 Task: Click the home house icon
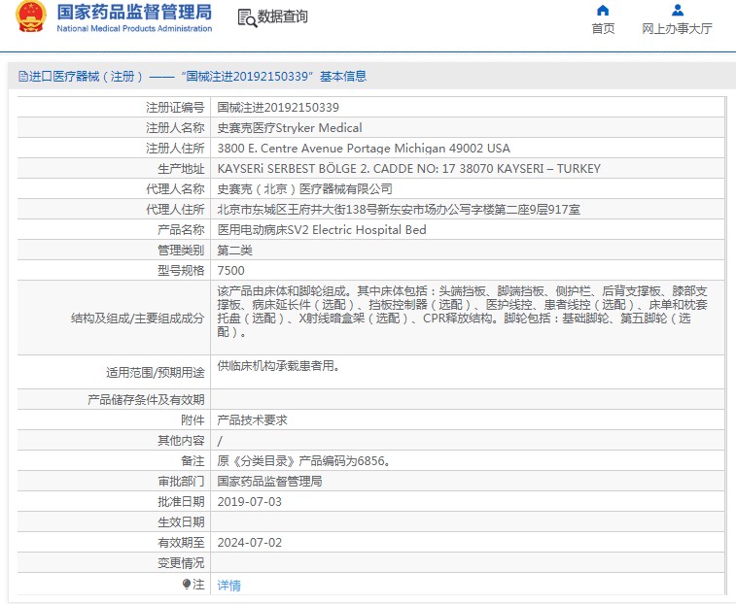coord(603,11)
